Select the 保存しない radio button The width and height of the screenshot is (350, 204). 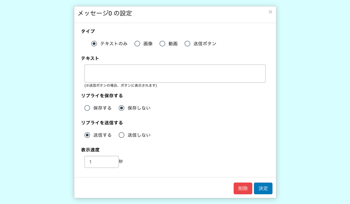click(x=122, y=108)
